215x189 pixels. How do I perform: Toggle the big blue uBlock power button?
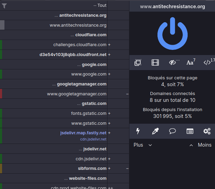(x=173, y=34)
